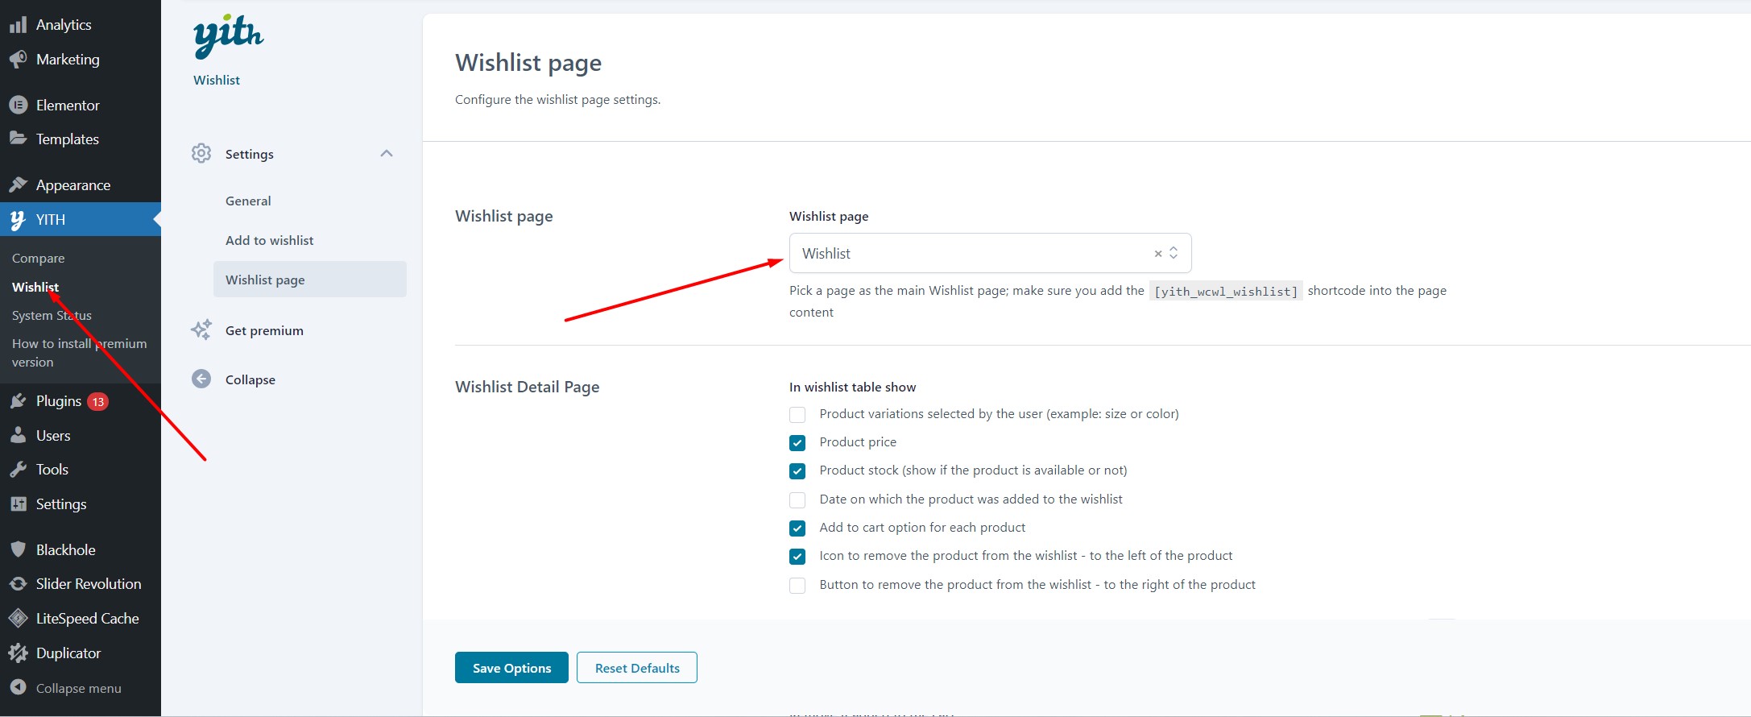
Task: Click the Appearance paintbrush icon
Action: click(x=18, y=185)
